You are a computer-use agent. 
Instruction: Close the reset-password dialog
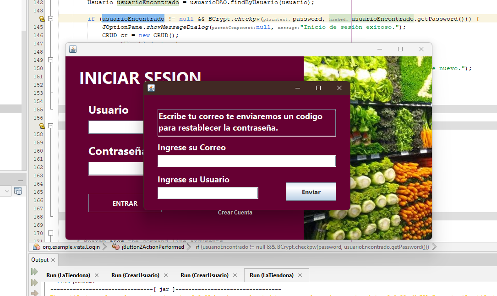tap(339, 88)
